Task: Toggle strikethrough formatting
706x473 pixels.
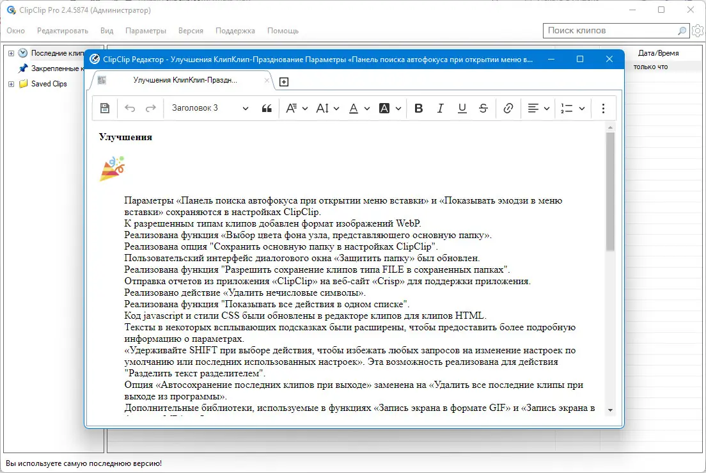Action: point(483,108)
